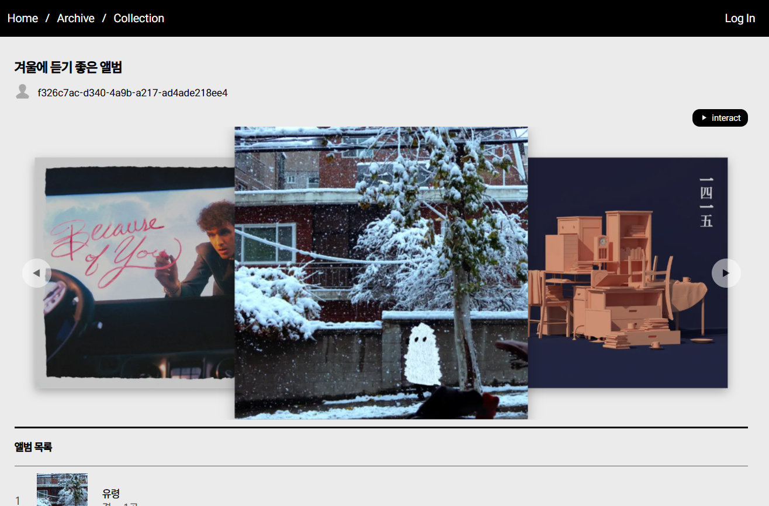Viewport: 769px width, 506px height.
Task: Click the user profile avatar icon
Action: tap(22, 92)
